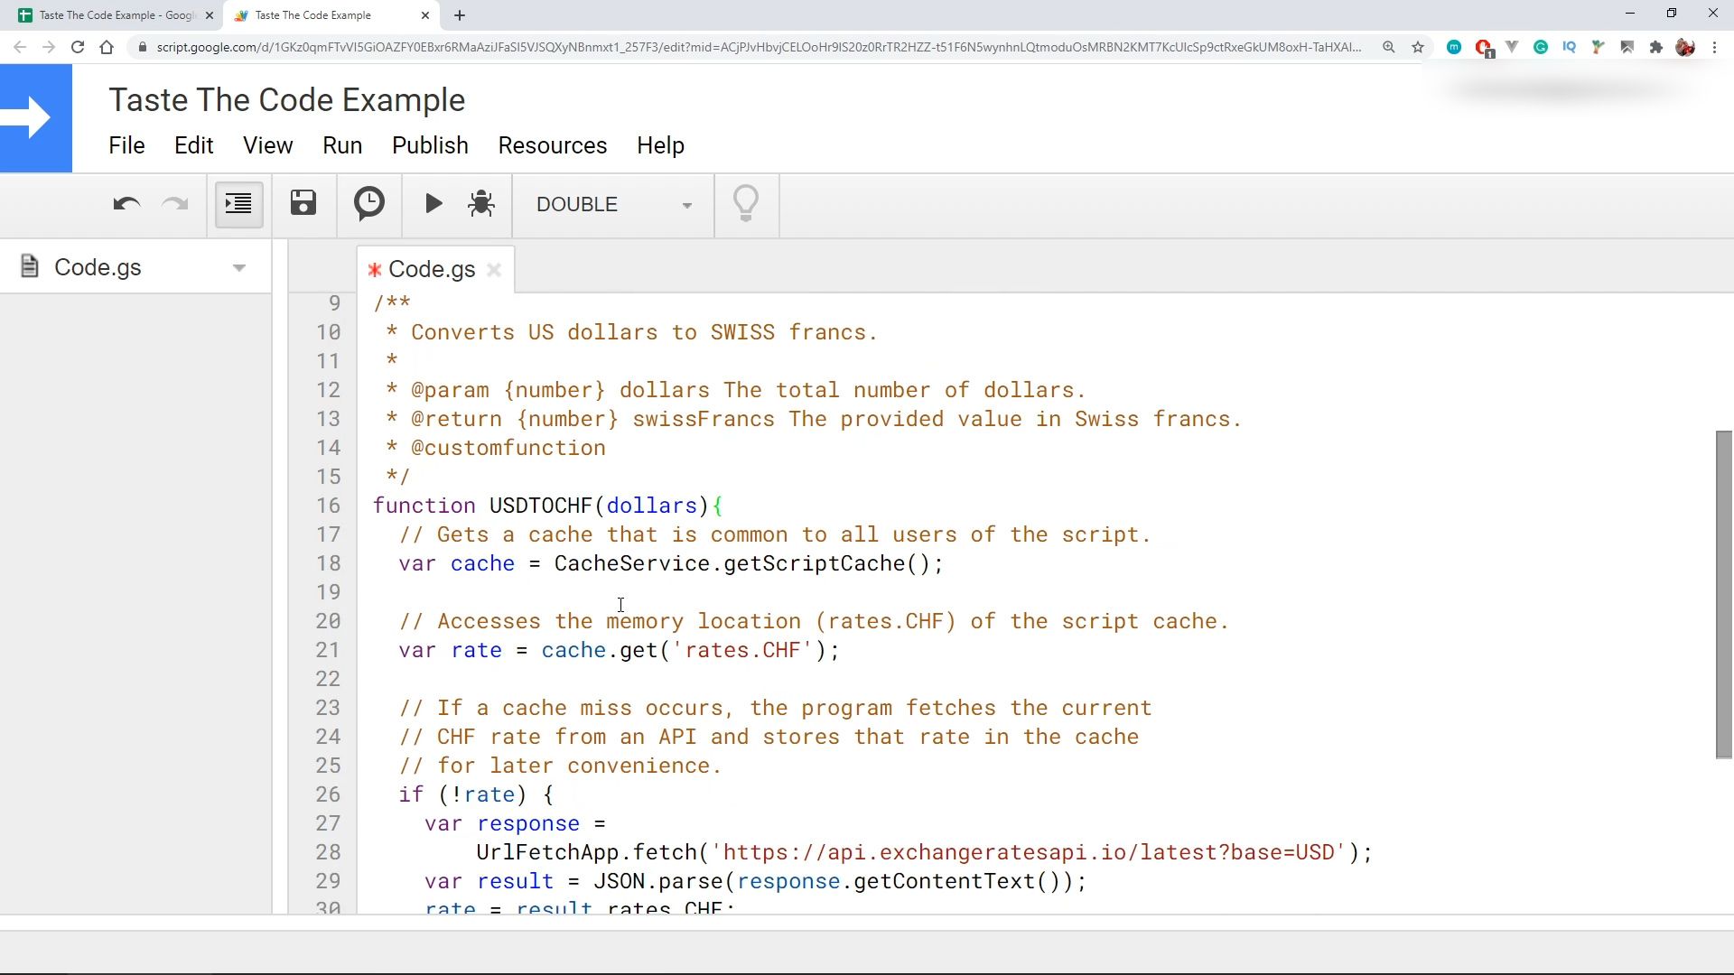Click the redo arrow icon
This screenshot has width=1734, height=975.
[174, 205]
